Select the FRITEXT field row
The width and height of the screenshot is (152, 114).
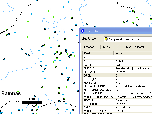coord(117,68)
